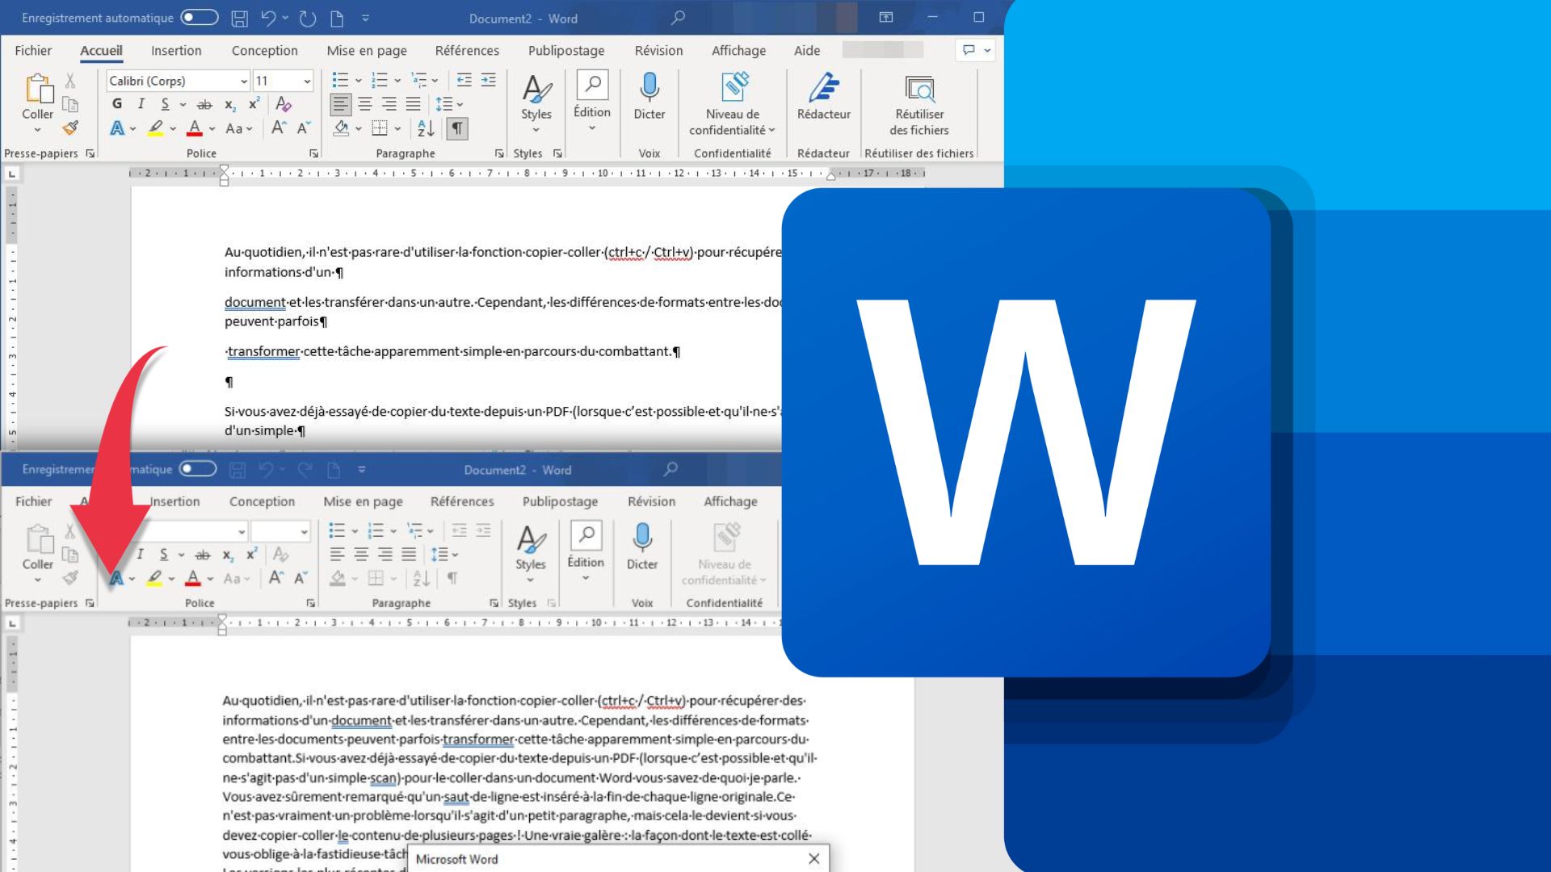Undo last action in top window

(x=268, y=18)
